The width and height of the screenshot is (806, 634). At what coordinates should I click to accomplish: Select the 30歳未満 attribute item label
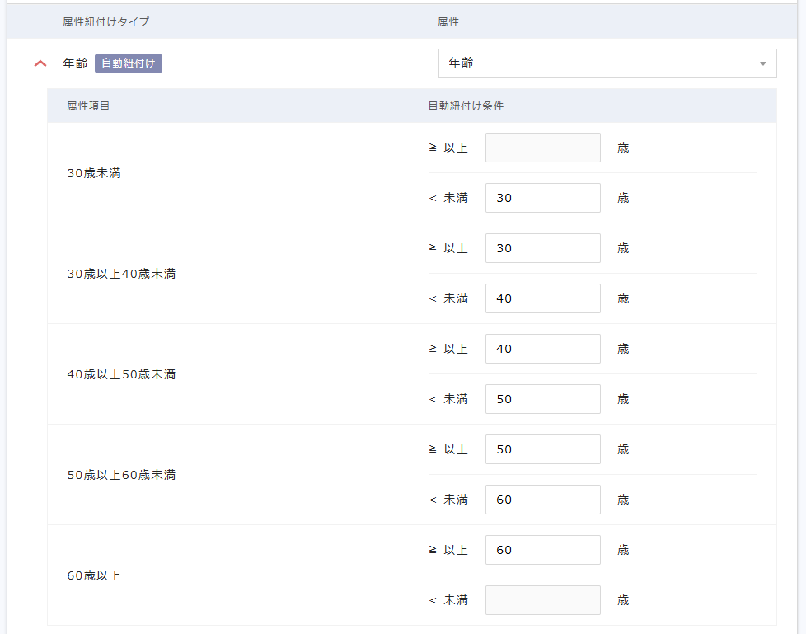[x=94, y=173]
